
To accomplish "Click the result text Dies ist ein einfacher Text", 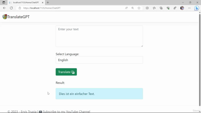I will (77, 94).
